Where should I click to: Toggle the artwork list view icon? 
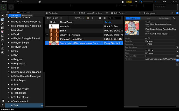pyautogui.click(x=88, y=18)
